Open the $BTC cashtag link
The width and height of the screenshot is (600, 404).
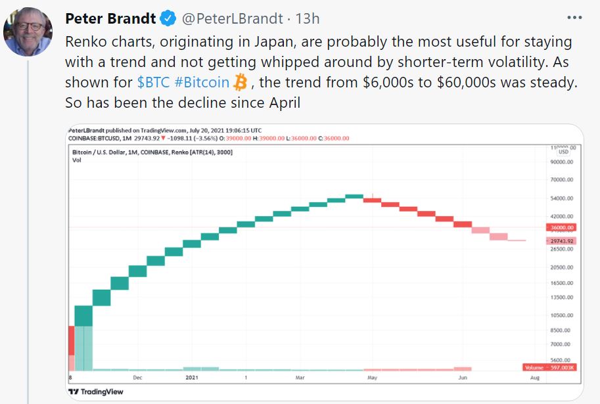[155, 83]
